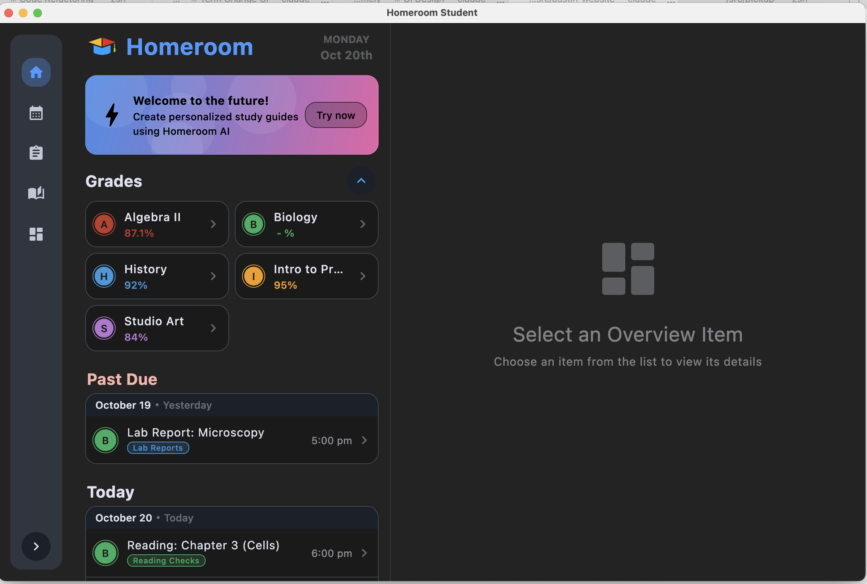Image resolution: width=867 pixels, height=584 pixels.
Task: Click the lightning bolt icon in banner
Action: point(112,115)
